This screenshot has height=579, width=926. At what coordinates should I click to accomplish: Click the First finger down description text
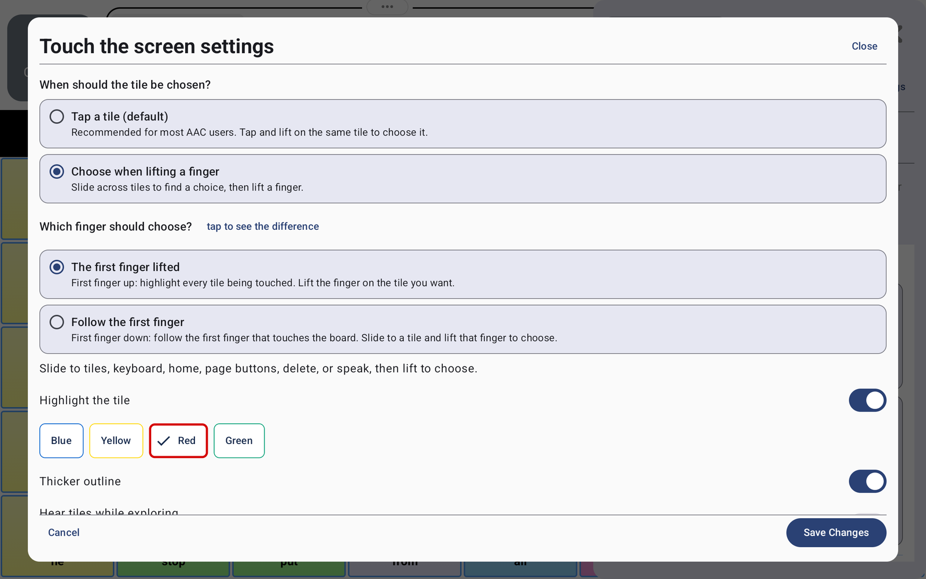314,338
